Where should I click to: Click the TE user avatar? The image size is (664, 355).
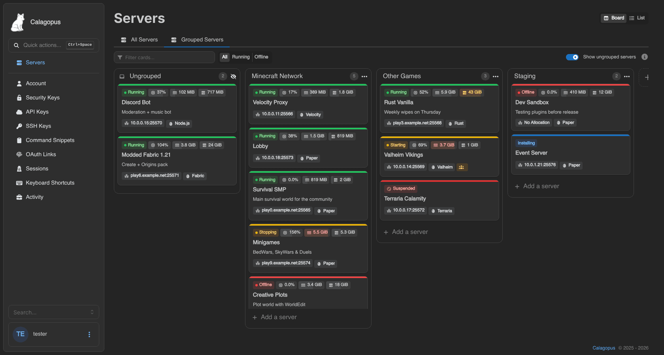21,334
